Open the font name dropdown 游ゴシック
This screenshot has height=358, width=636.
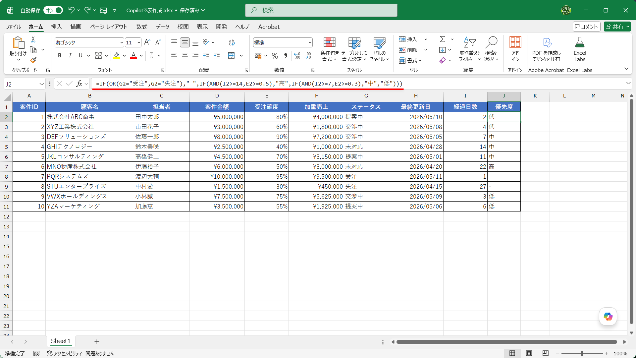(x=122, y=42)
